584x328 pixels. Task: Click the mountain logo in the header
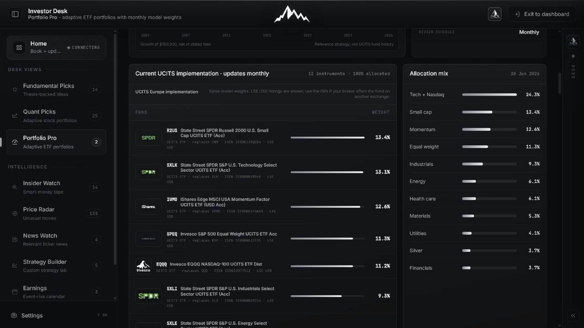pos(292,14)
